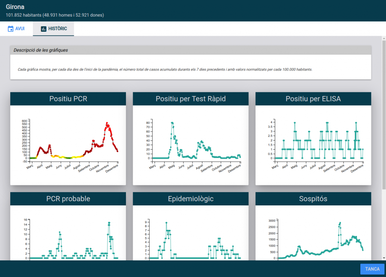Click the PCR probable card header
This screenshot has width=386, height=277.
tap(68, 199)
